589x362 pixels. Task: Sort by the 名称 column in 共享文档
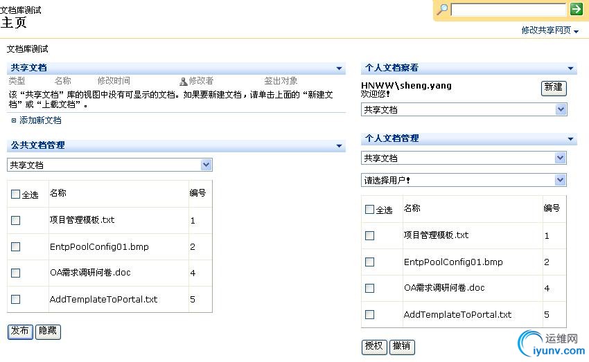click(x=62, y=81)
